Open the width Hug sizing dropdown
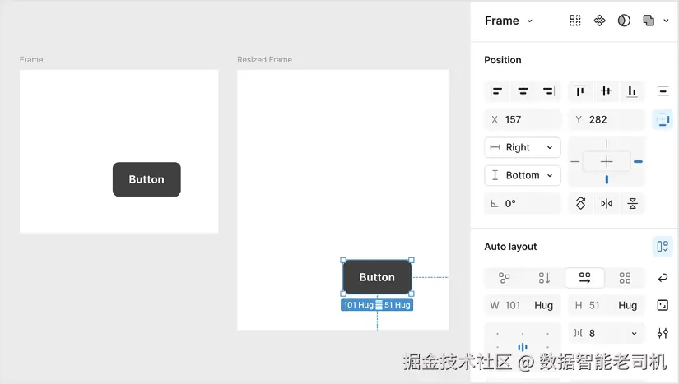Viewport: 679px width, 384px height. click(x=543, y=305)
